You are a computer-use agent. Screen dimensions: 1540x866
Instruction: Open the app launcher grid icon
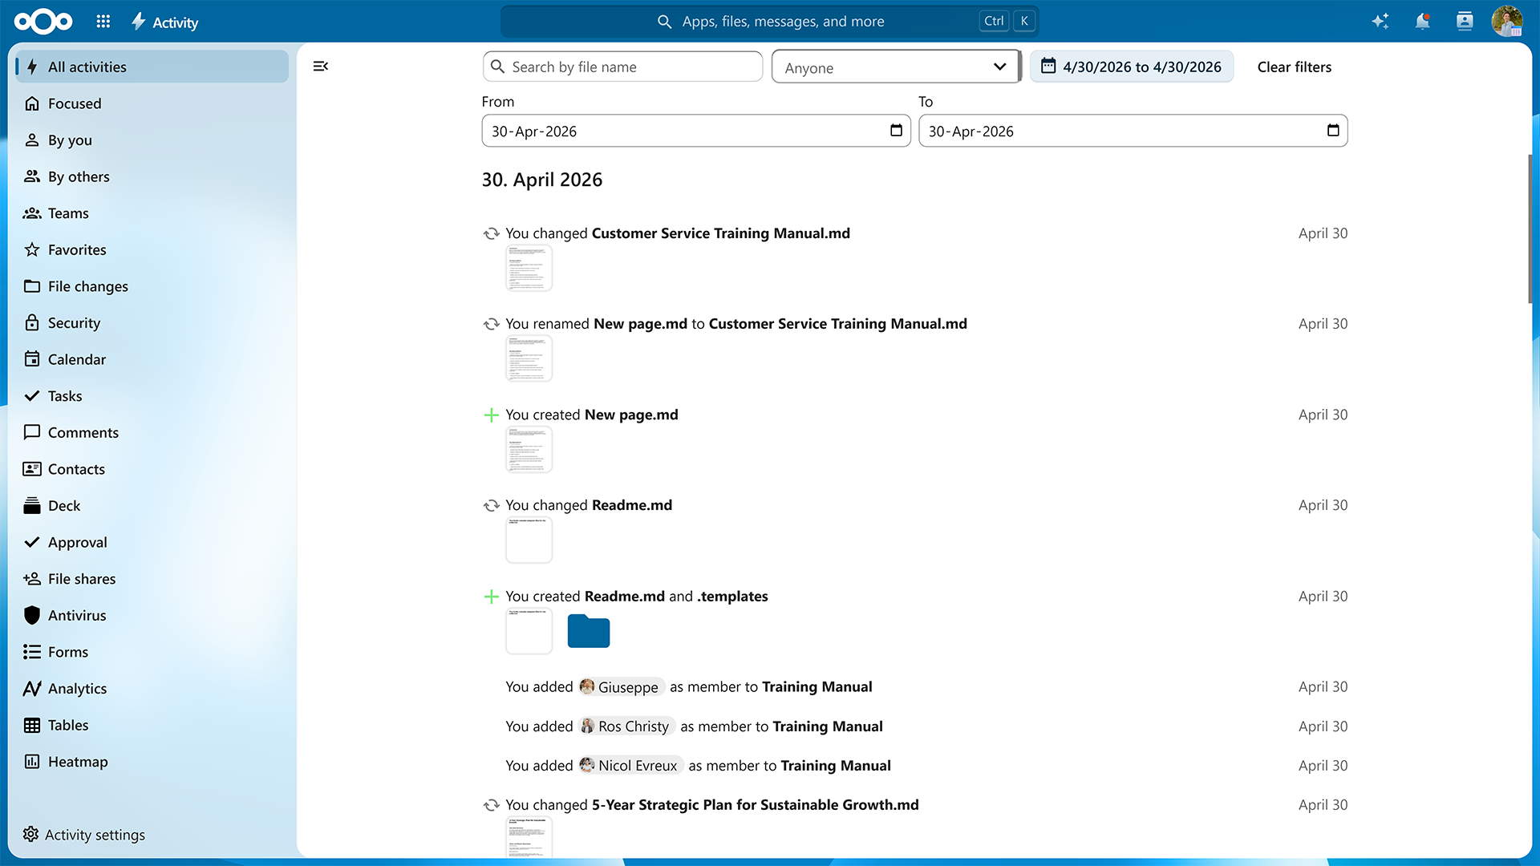pos(103,22)
